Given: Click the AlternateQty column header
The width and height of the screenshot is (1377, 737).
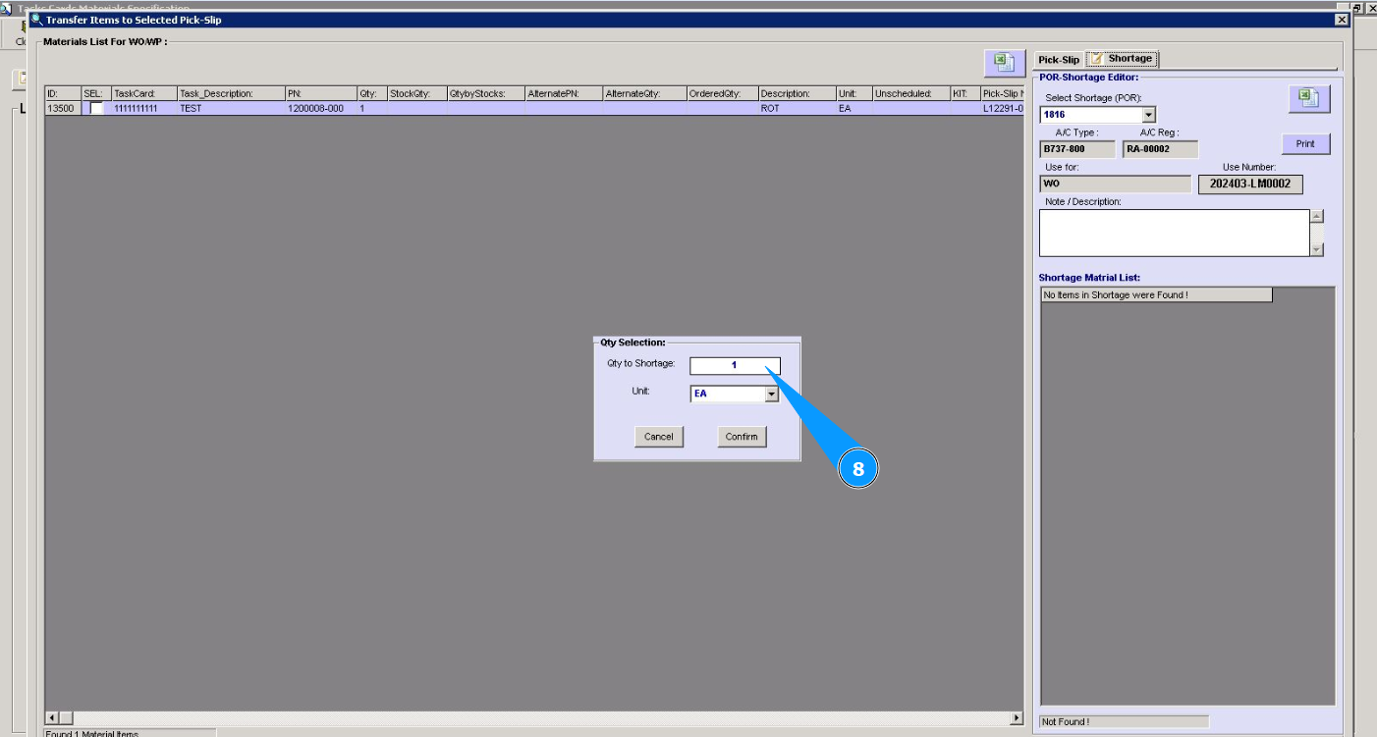Looking at the screenshot, I should (644, 94).
